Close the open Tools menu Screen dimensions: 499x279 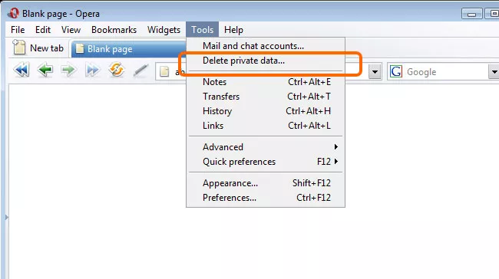(x=203, y=30)
